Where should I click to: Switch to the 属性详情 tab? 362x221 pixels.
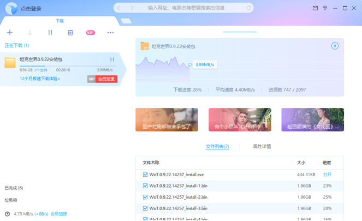(262, 146)
